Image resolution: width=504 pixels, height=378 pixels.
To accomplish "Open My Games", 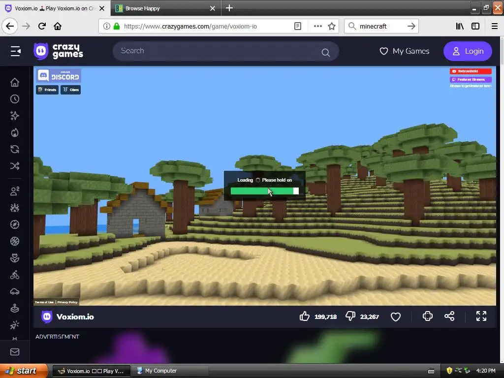I will [405, 51].
